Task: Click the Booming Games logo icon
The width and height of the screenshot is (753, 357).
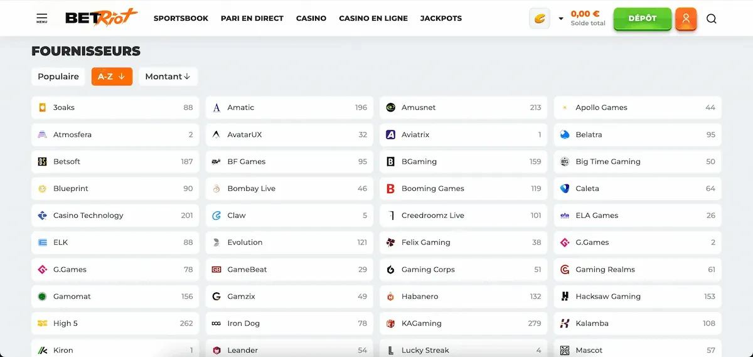Action: click(x=390, y=188)
